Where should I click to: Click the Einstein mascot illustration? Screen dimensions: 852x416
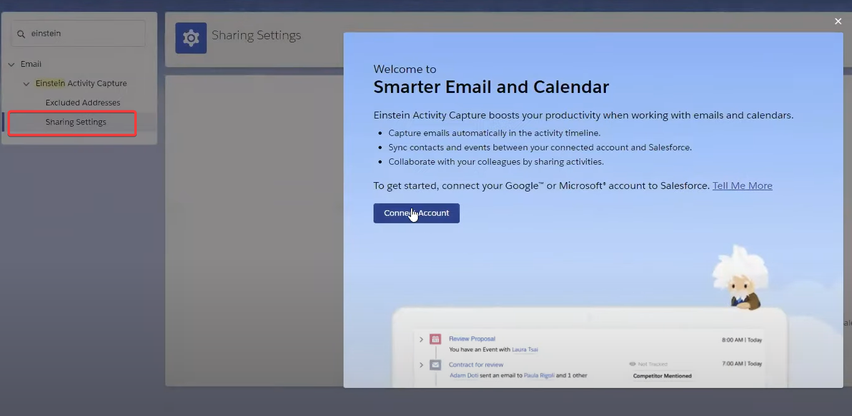click(740, 278)
